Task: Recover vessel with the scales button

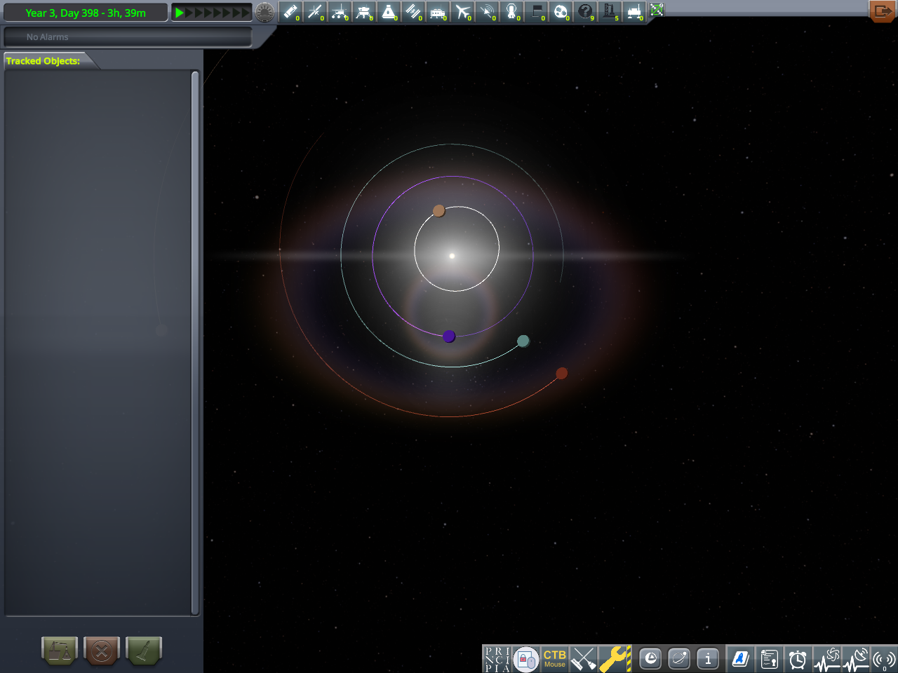Action: 60,651
